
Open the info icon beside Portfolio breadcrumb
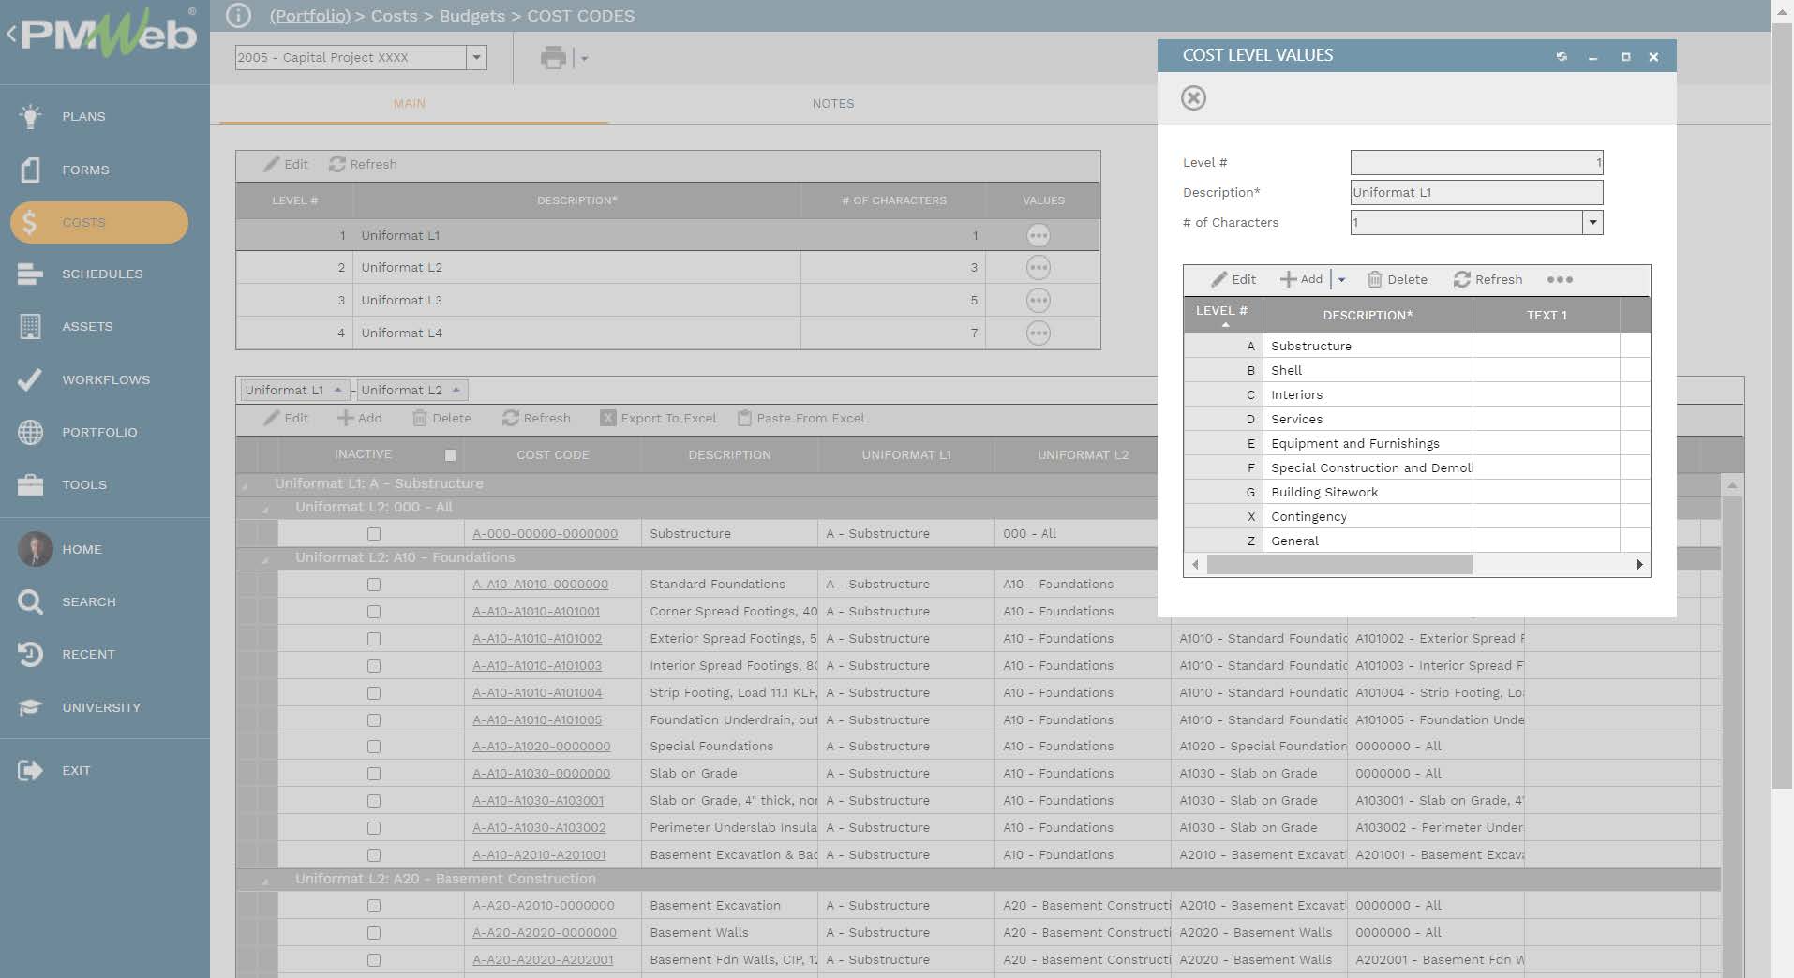click(239, 16)
